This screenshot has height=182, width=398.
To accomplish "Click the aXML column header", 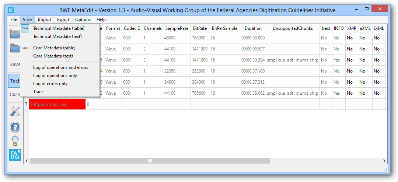I will [365, 28].
